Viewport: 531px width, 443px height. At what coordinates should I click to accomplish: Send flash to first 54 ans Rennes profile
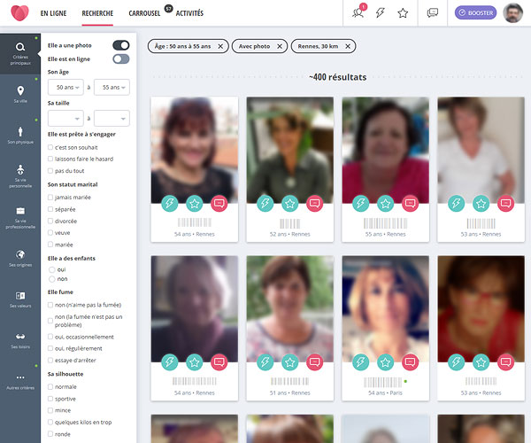170,204
